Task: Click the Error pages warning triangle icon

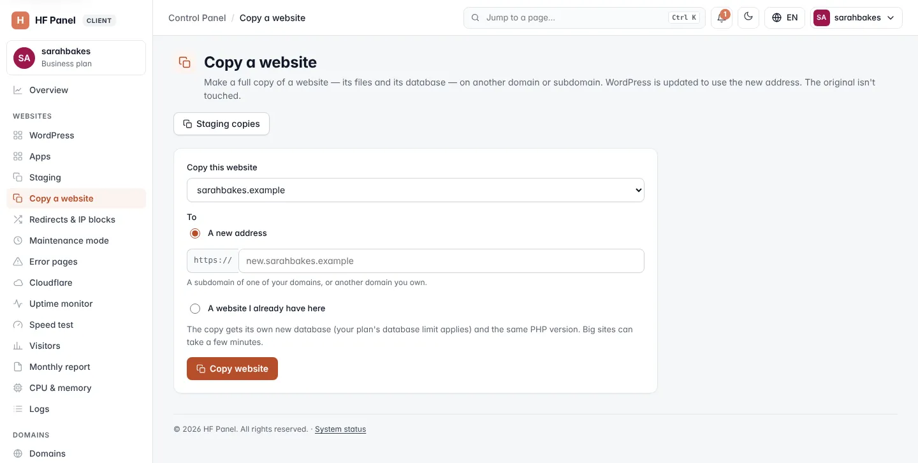Action: [x=18, y=261]
